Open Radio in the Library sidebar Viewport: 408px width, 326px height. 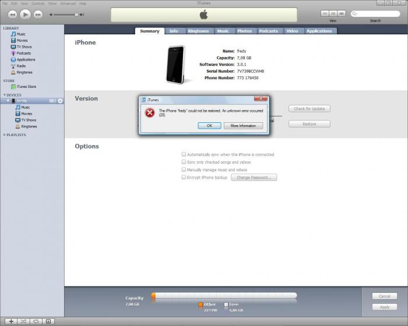(20, 66)
